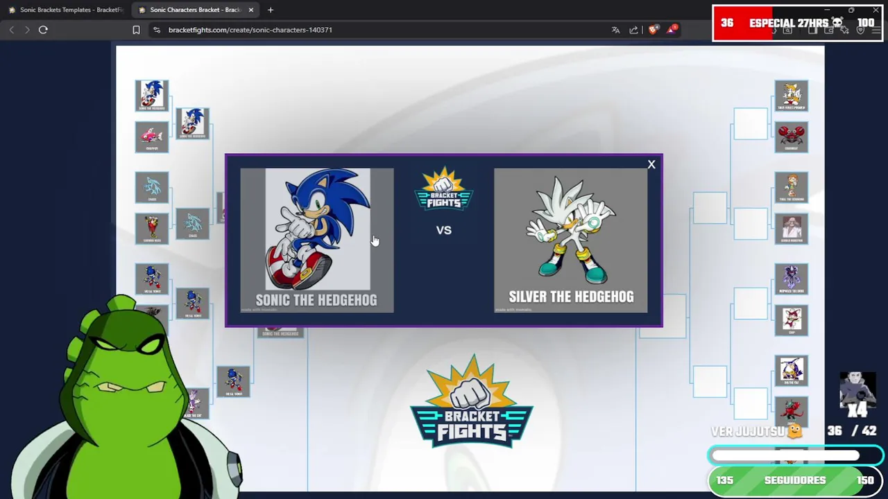Click the red crab Crabmeat bracket tile
The width and height of the screenshot is (888, 499).
(792, 137)
